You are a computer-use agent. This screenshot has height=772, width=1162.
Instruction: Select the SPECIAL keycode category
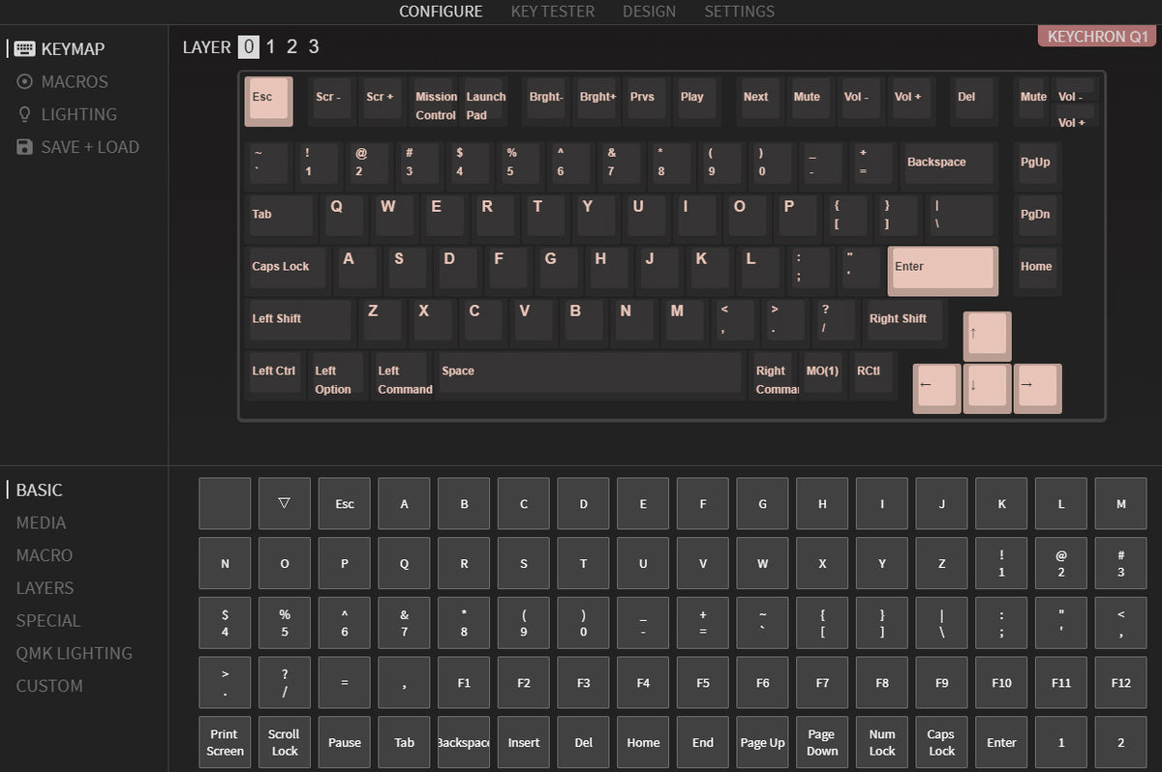(x=47, y=620)
